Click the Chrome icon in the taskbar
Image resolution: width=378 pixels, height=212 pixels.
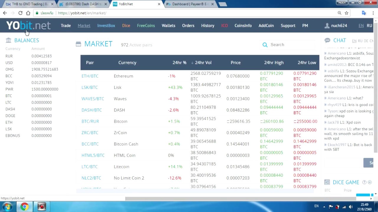point(25,207)
